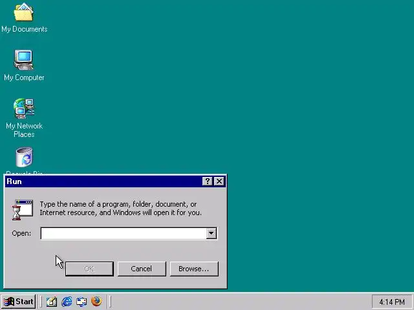Expand the Open field dropdown arrow
Image resolution: width=414 pixels, height=310 pixels.
click(212, 233)
